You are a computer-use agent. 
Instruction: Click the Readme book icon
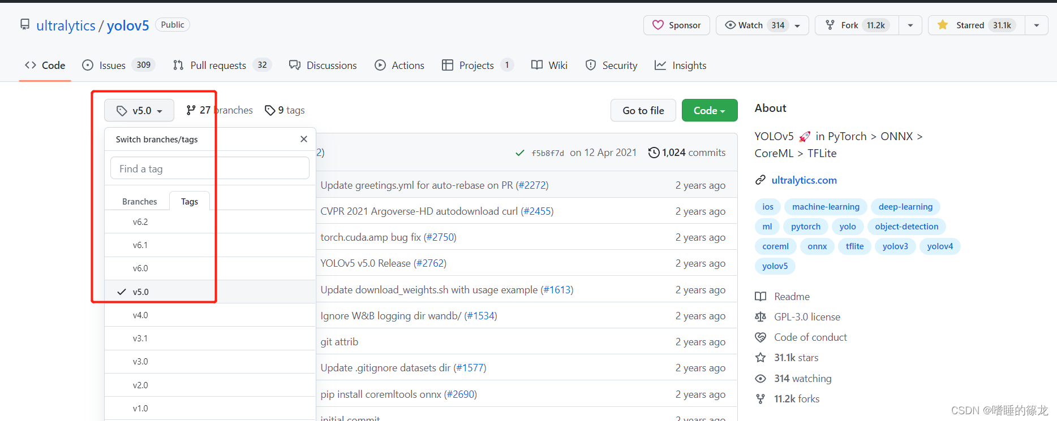(x=760, y=297)
